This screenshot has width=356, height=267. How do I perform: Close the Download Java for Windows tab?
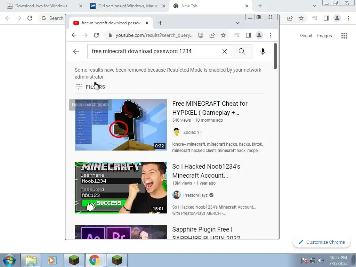click(81, 6)
